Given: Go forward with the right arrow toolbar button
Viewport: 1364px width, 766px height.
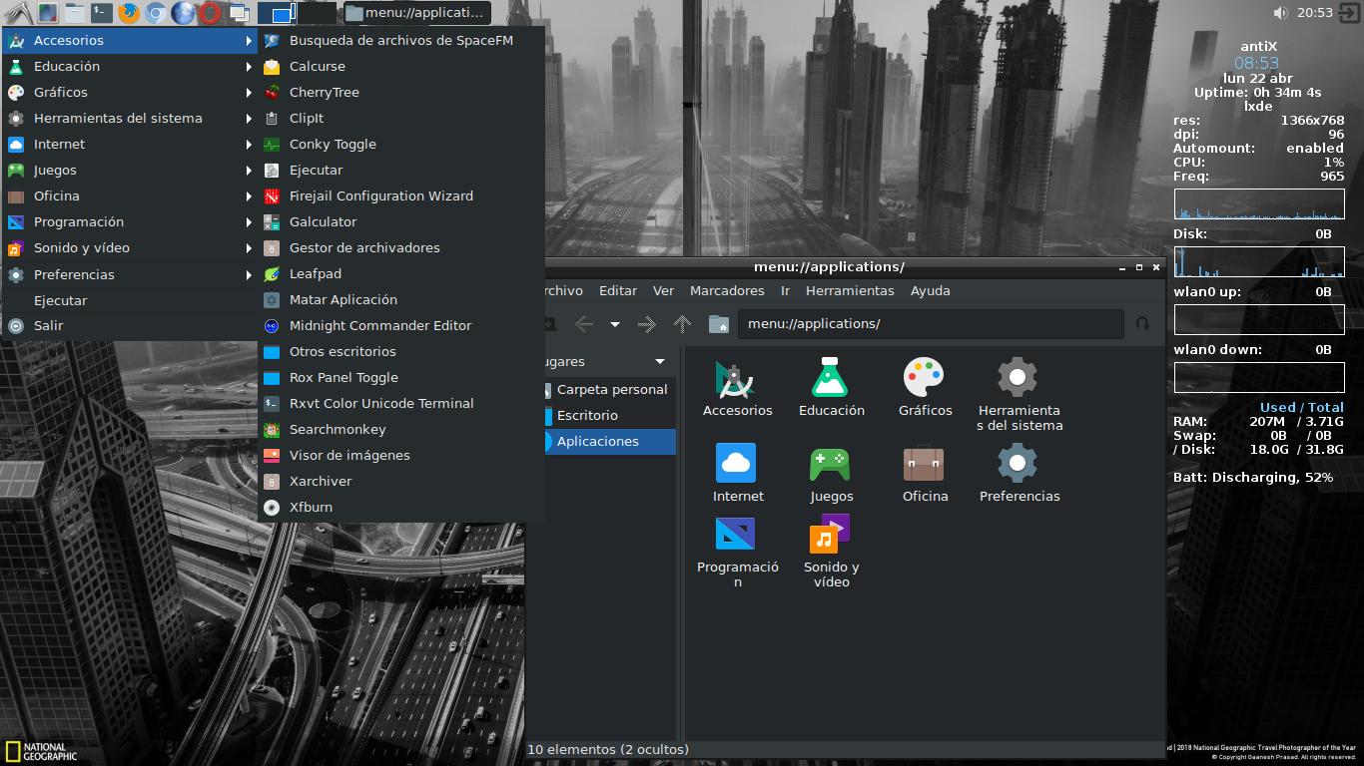Looking at the screenshot, I should [x=647, y=324].
